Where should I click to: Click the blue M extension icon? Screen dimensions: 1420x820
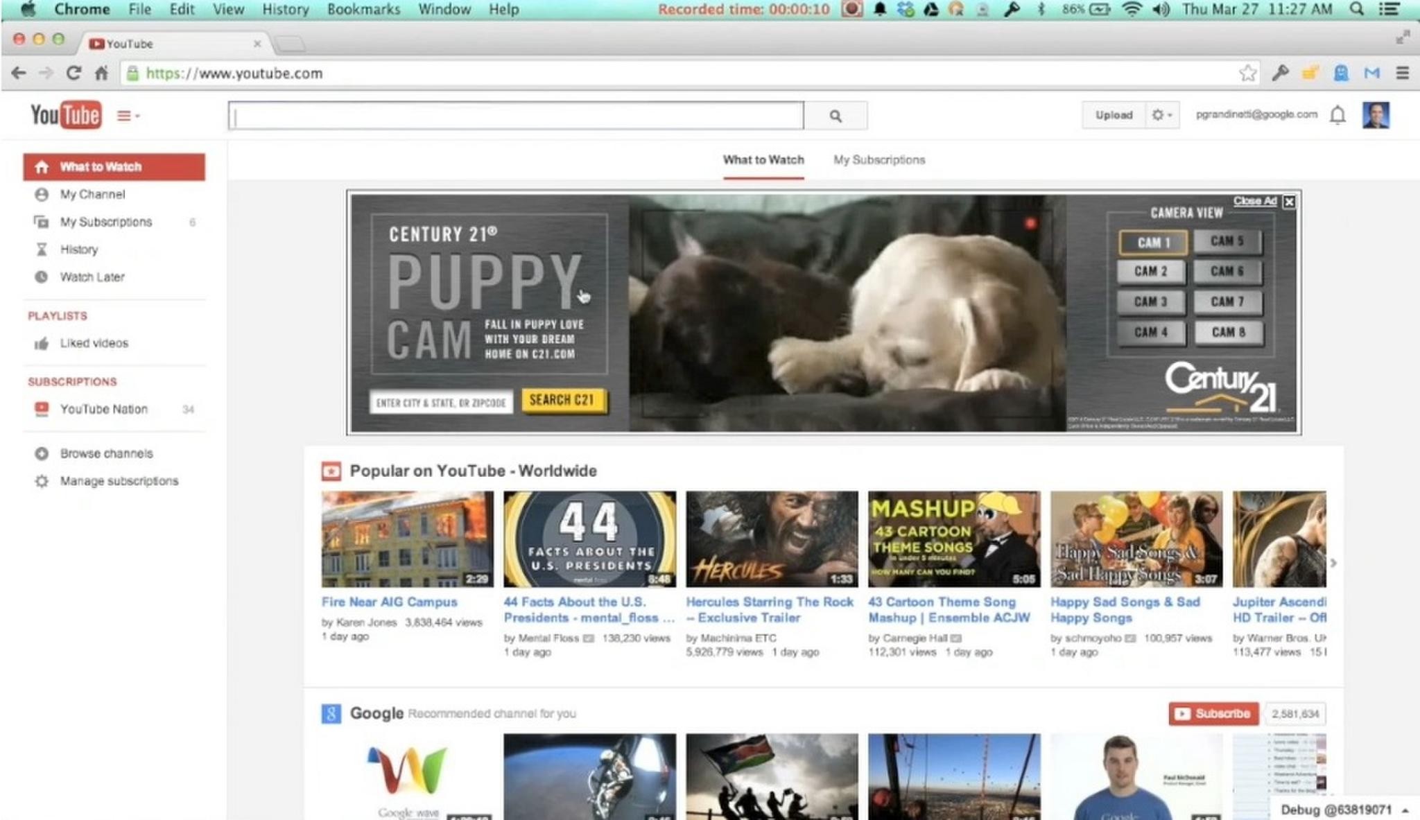coord(1372,73)
